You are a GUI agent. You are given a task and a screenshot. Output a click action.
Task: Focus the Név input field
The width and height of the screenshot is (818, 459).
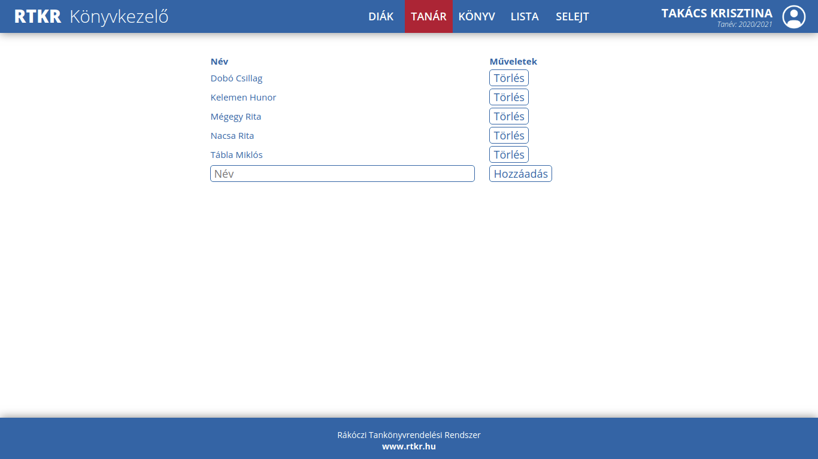[343, 174]
